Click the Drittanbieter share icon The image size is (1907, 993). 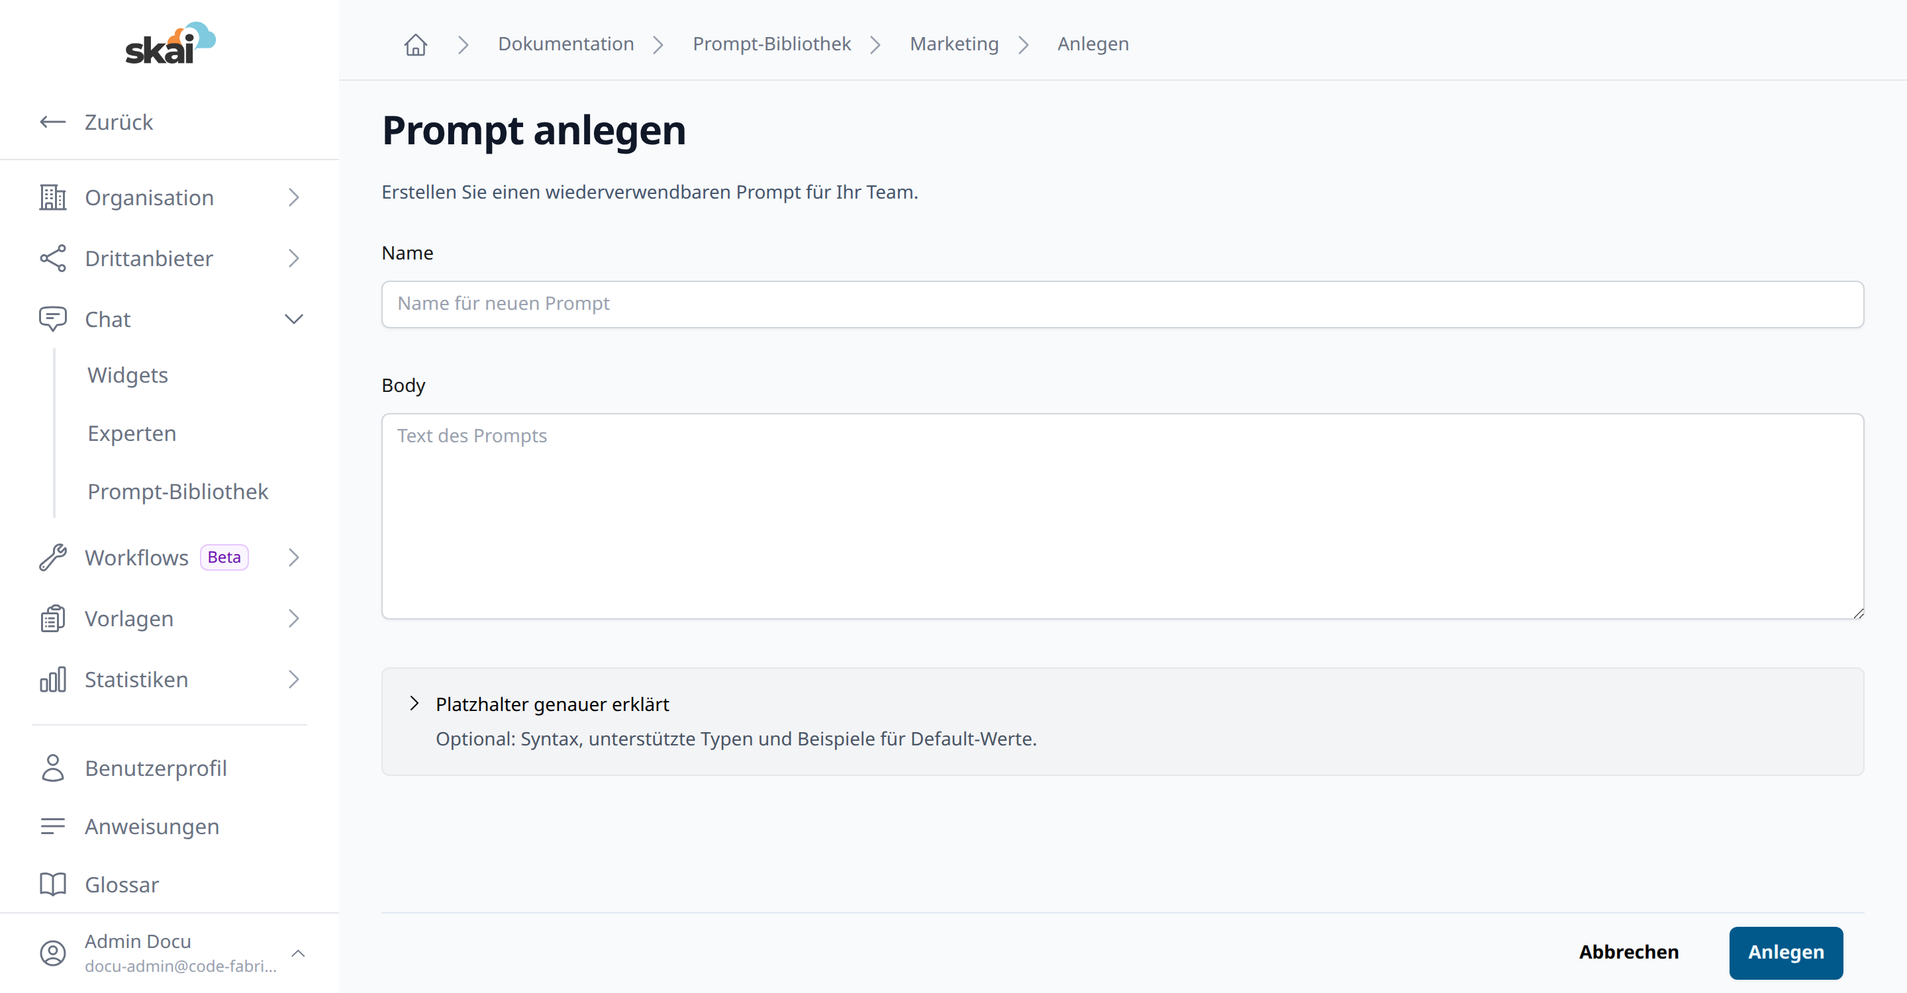tap(52, 258)
